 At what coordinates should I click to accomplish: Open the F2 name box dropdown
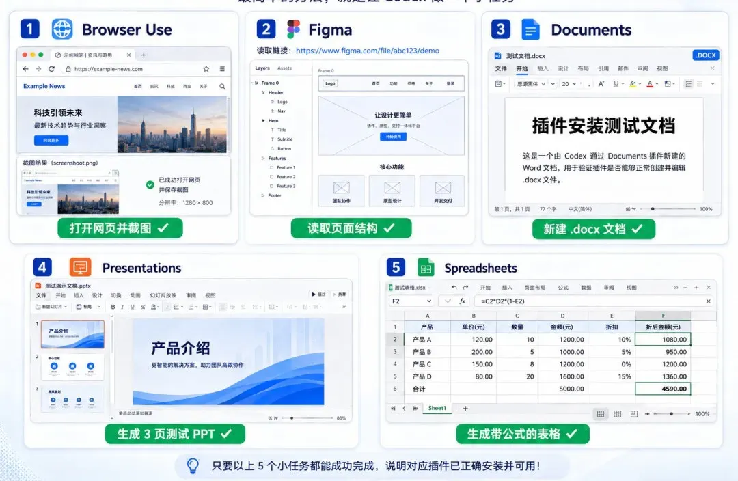[x=428, y=301]
